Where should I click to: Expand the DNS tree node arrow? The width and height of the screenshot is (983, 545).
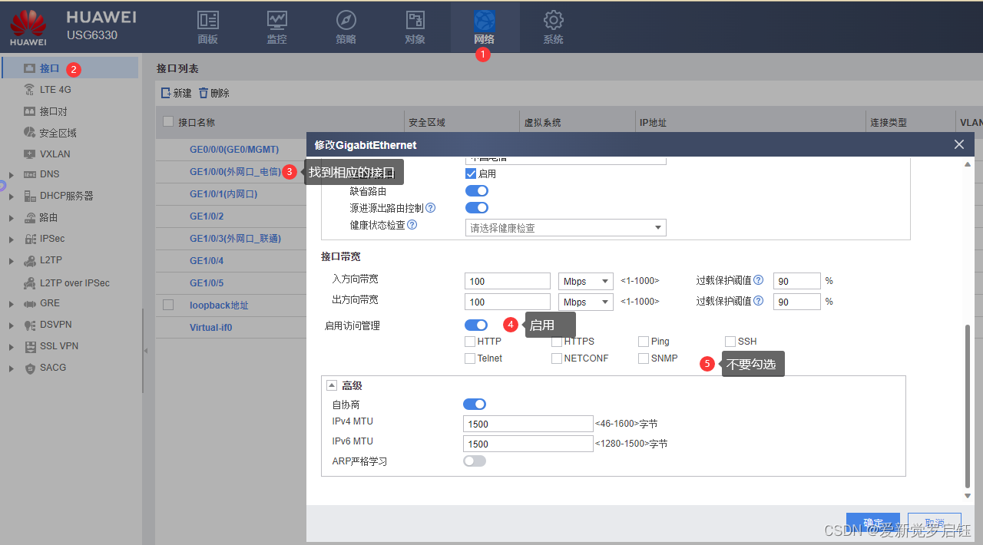click(x=11, y=175)
